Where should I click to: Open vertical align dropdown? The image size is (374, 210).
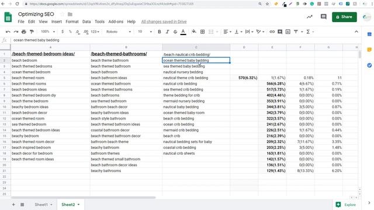click(x=238, y=32)
